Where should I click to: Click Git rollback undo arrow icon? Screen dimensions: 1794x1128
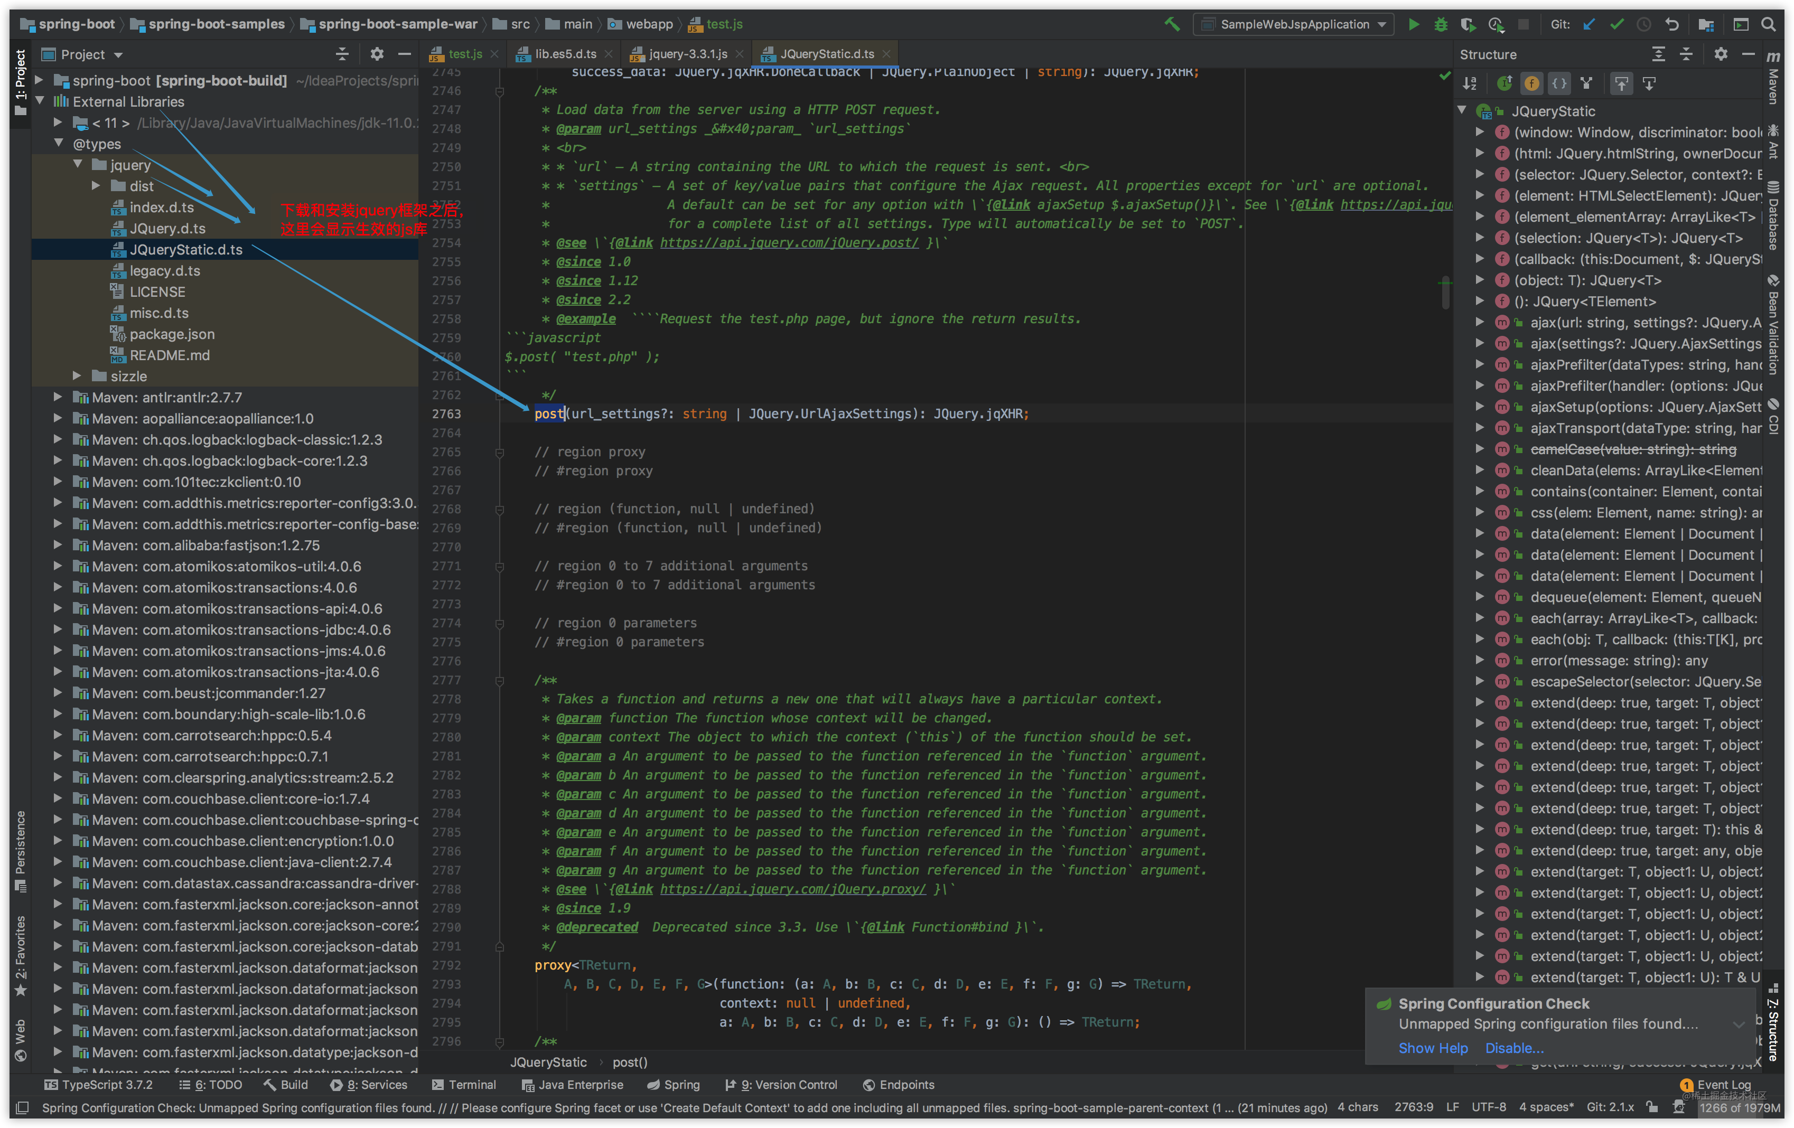(x=1672, y=24)
